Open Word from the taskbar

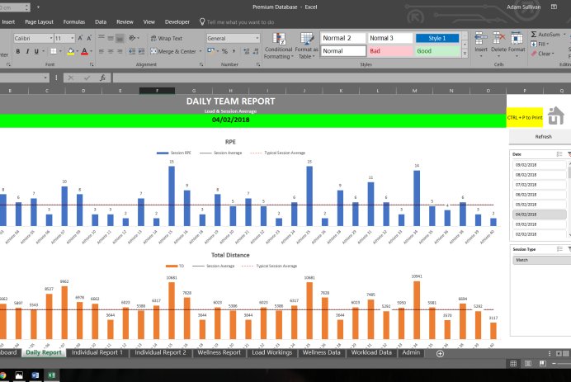tap(35, 375)
